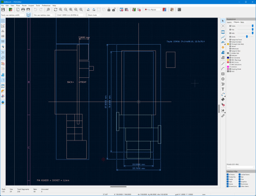Open the Grid size dropdown
256x196 pixels.
coord(71,15)
